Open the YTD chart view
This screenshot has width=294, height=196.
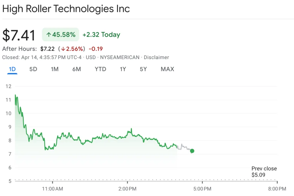click(x=100, y=69)
